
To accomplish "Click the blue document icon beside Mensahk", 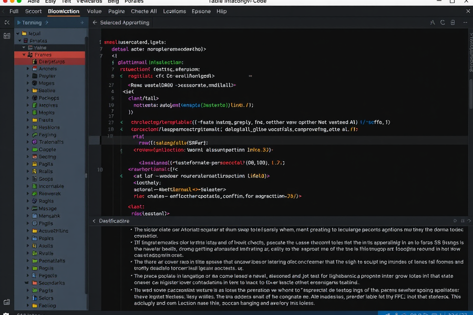I will (x=35, y=216).
